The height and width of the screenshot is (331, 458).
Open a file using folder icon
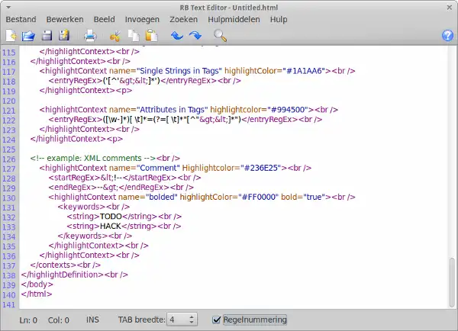point(29,36)
